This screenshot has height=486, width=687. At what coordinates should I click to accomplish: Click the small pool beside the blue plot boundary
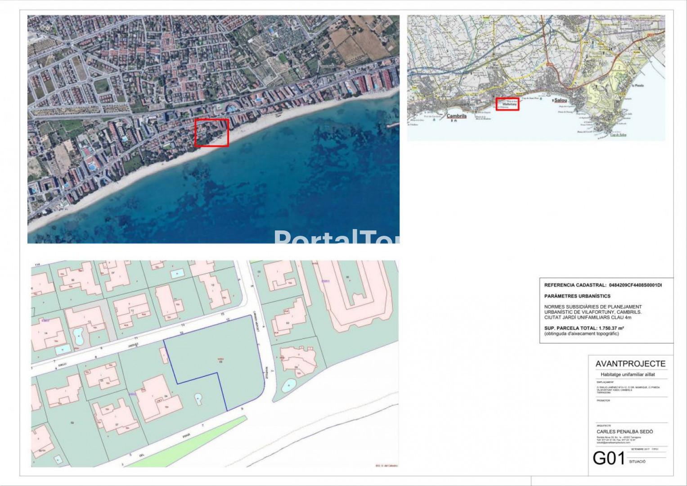click(x=198, y=399)
